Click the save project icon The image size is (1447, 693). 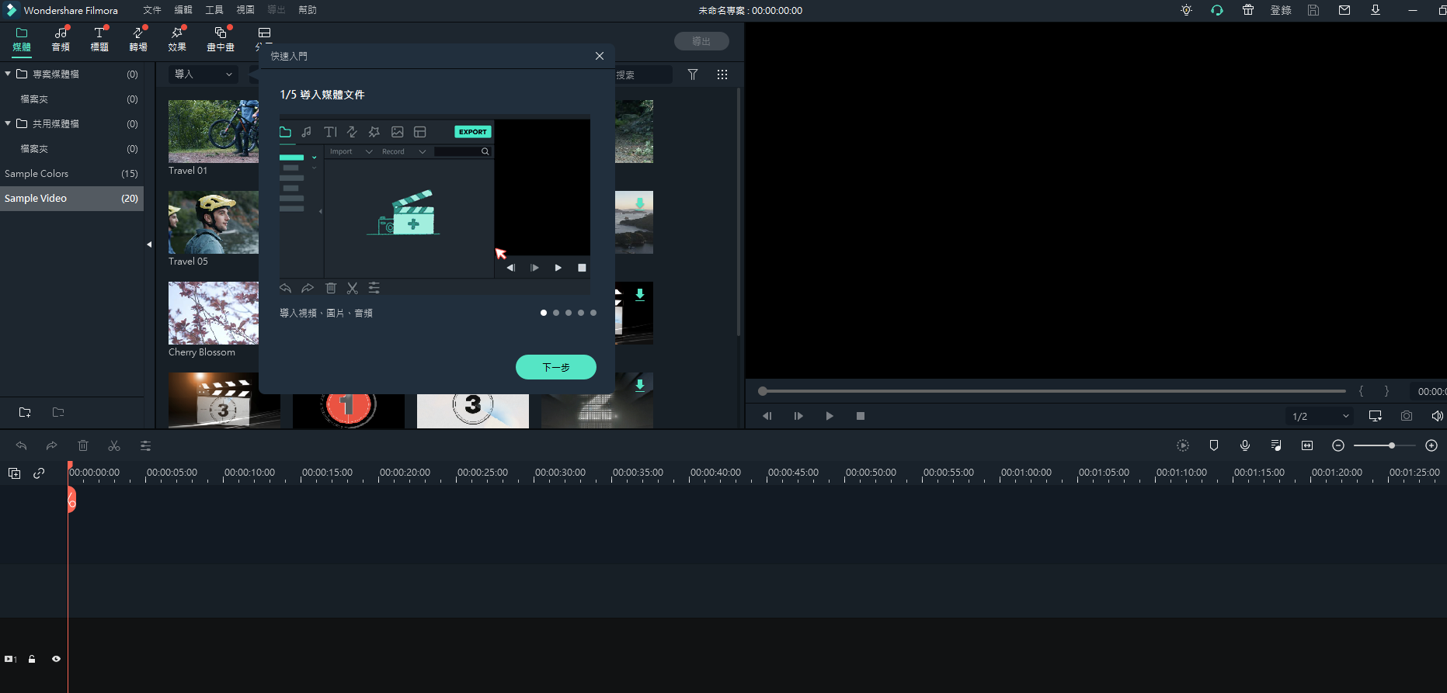pyautogui.click(x=1313, y=10)
